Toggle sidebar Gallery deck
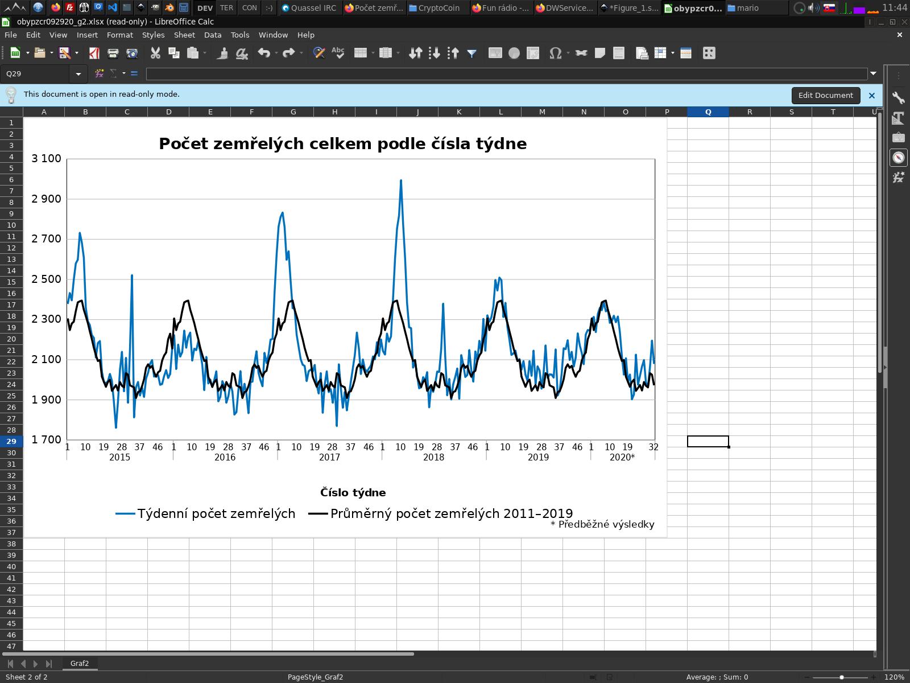Image resolution: width=910 pixels, height=683 pixels. [899, 137]
